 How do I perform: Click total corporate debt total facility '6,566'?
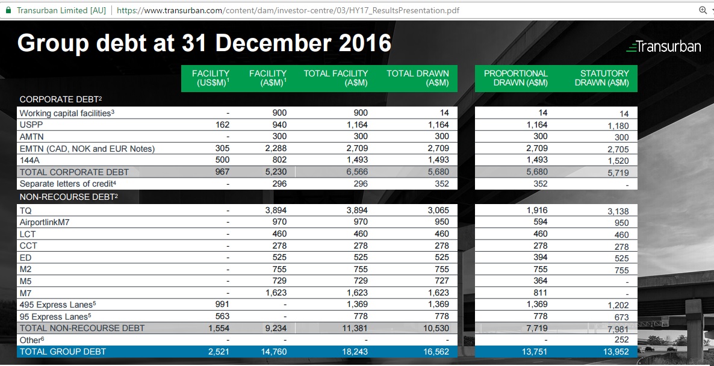click(357, 172)
